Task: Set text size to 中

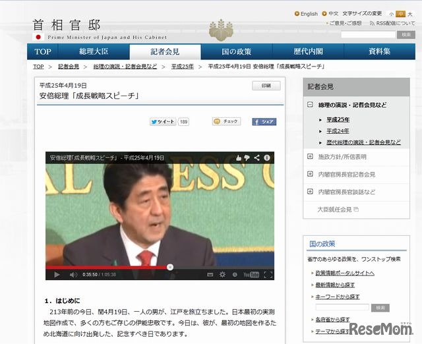Action: click(401, 14)
